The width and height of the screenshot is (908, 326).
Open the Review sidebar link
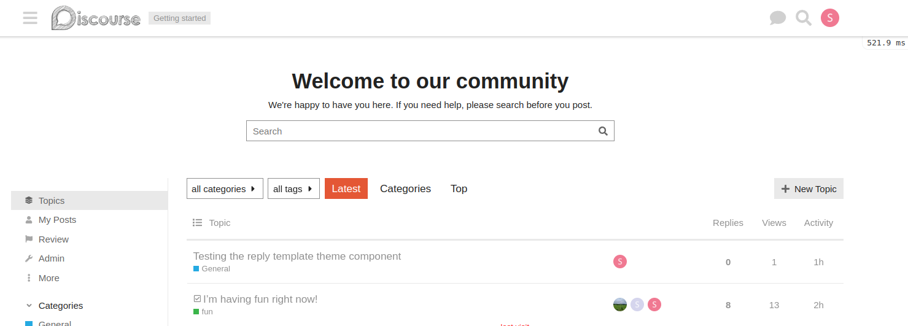pyautogui.click(x=53, y=239)
